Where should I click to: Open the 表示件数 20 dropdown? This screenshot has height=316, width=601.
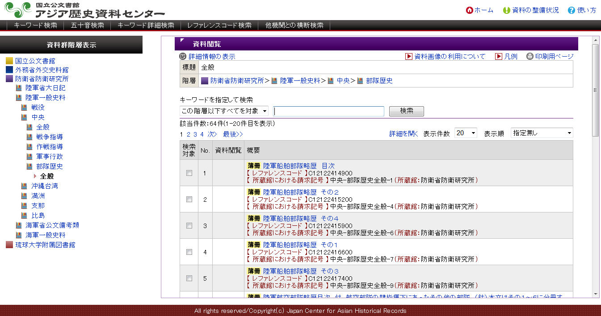point(466,133)
